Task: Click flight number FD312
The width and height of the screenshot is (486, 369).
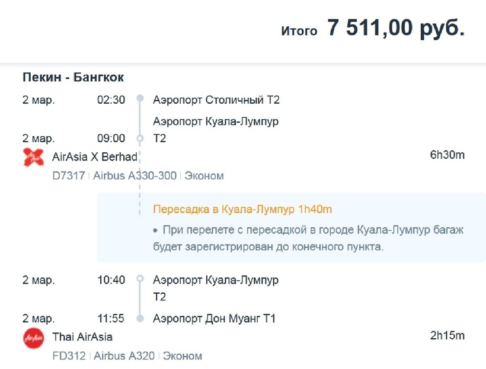Action: (x=69, y=356)
